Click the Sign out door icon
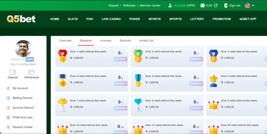The width and height of the screenshot is (267, 134). click(x=226, y=5)
